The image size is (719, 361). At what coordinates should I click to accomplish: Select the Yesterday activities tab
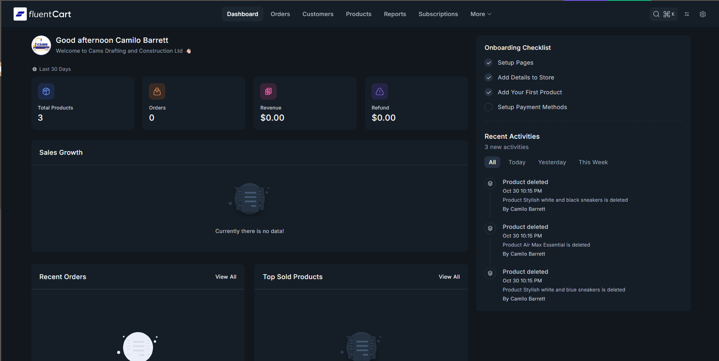coord(552,162)
